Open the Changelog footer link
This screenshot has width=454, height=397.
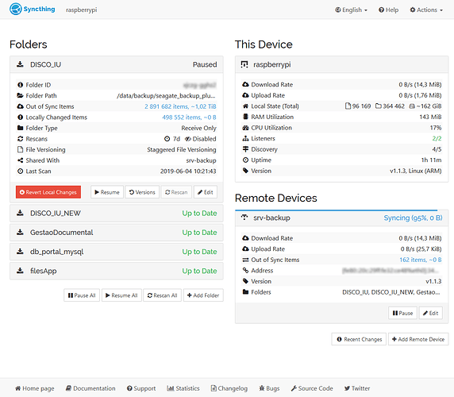coord(229,388)
